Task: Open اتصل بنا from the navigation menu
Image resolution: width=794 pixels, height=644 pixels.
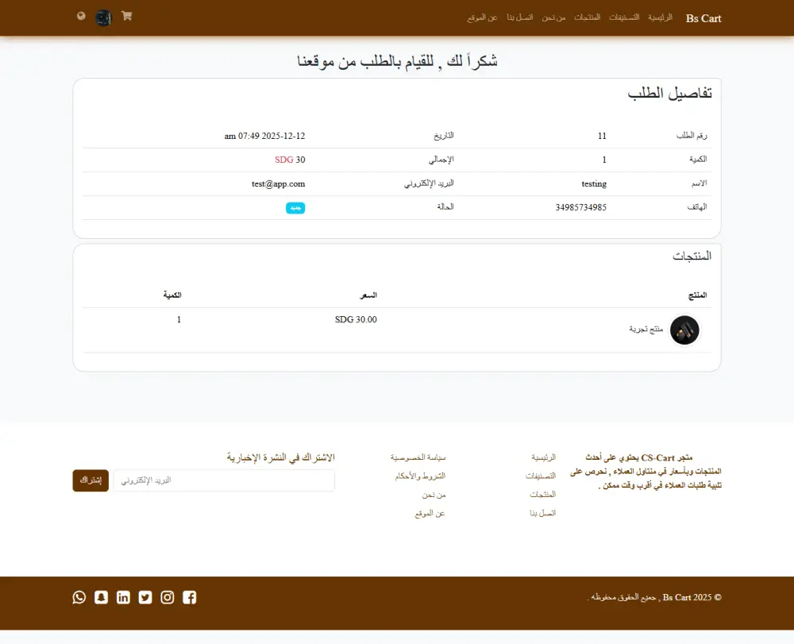Action: tap(519, 17)
